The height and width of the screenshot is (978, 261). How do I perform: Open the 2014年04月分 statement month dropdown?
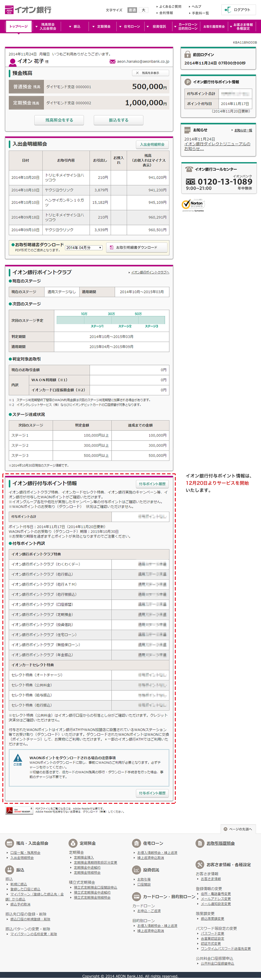(x=84, y=247)
